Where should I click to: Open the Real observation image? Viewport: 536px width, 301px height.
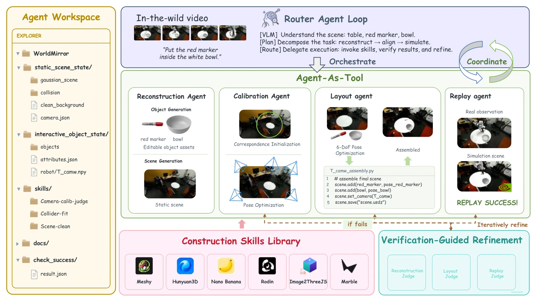point(484,133)
